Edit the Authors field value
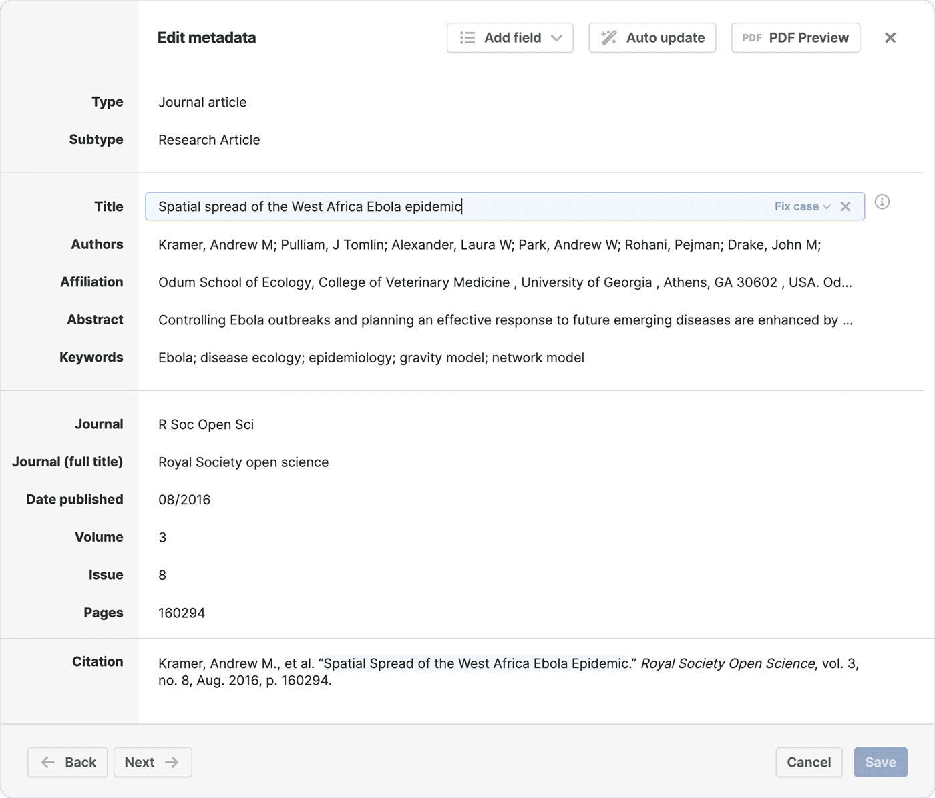Screen dimensions: 935x798 489,245
